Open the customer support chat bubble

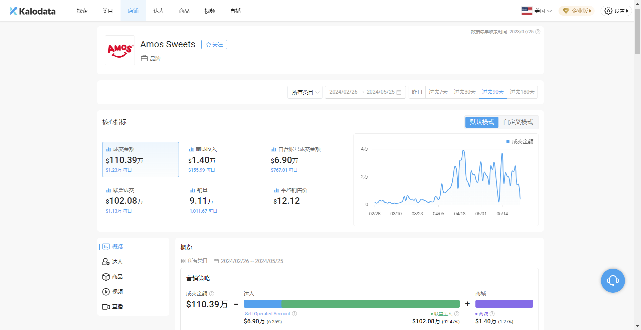click(x=613, y=281)
